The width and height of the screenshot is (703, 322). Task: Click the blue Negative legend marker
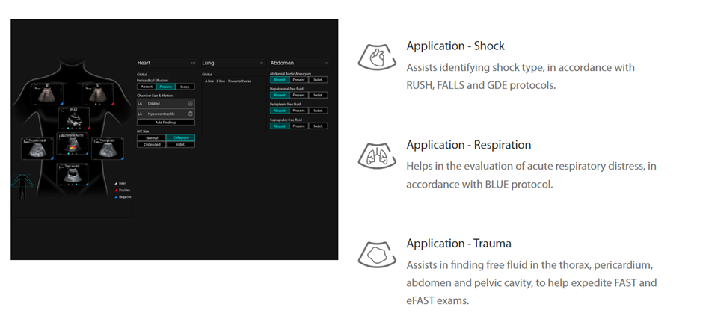click(116, 196)
